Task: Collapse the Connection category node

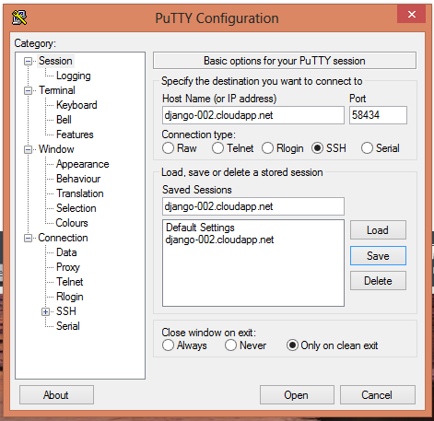Action: click(x=28, y=238)
